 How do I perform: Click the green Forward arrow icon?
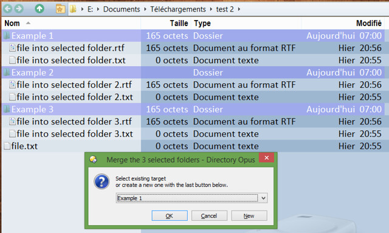[19, 8]
